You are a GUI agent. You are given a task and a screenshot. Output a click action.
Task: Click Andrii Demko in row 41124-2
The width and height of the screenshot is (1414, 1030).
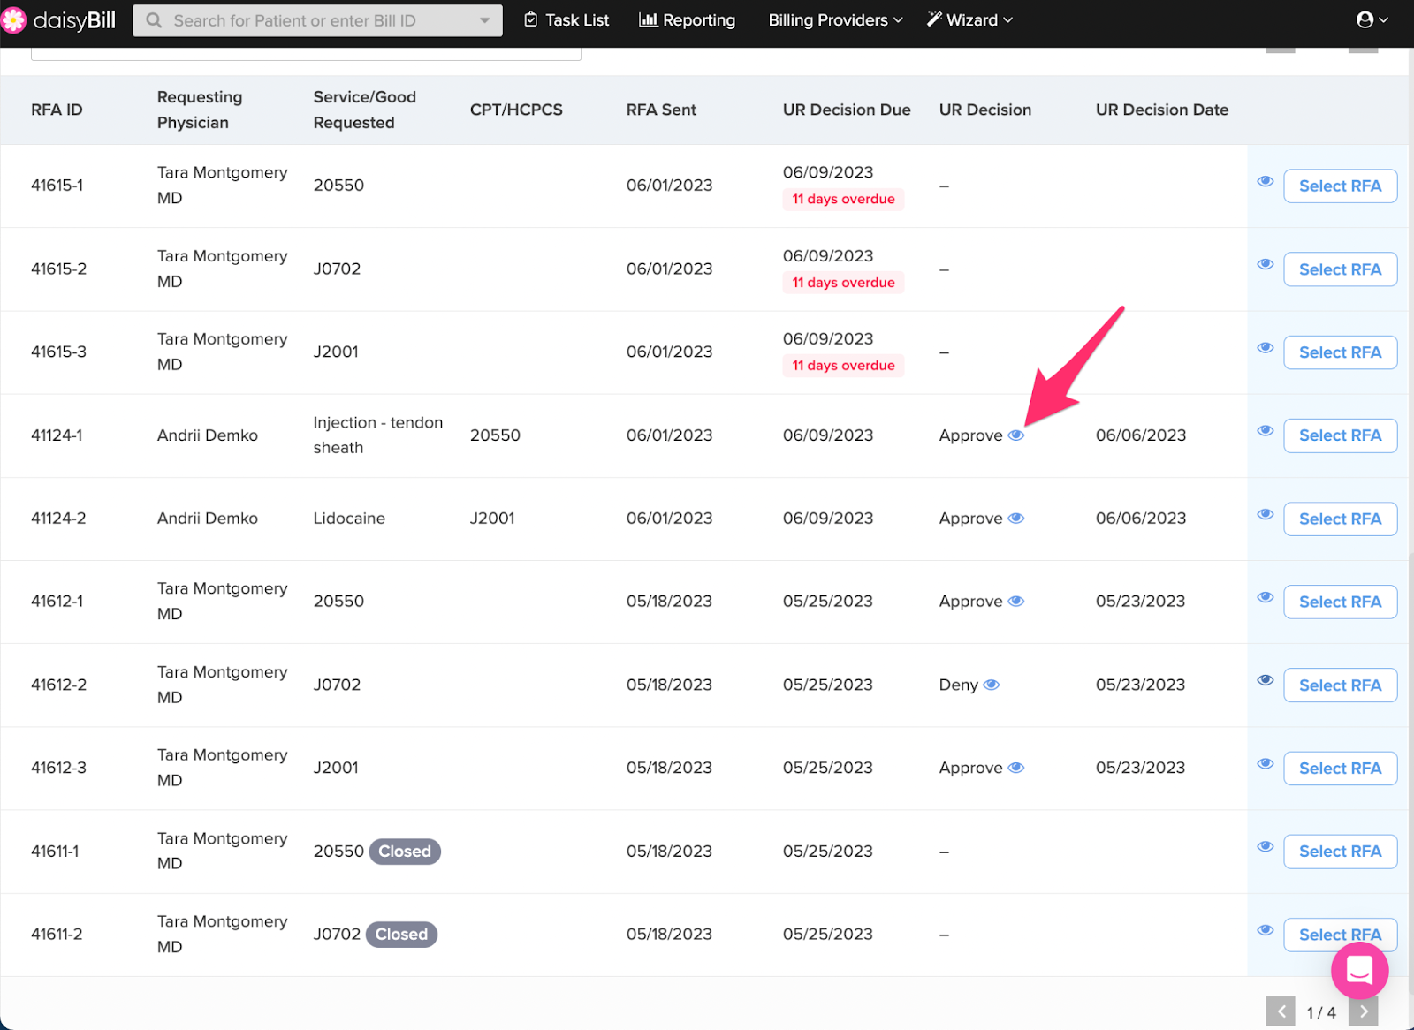click(208, 519)
